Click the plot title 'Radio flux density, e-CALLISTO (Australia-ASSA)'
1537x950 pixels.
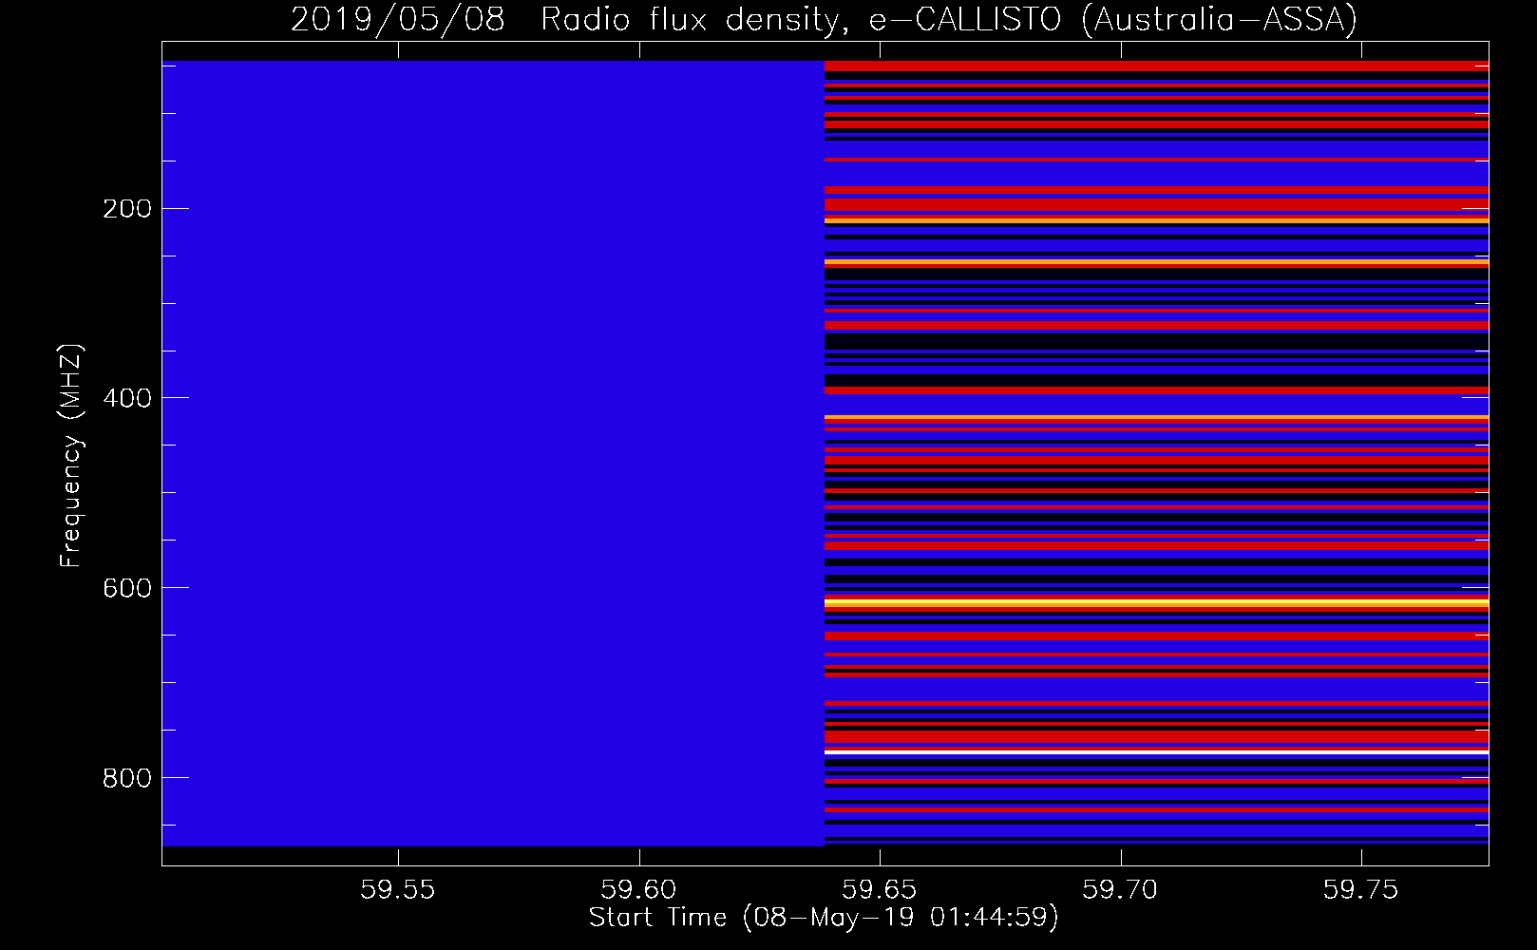pyautogui.click(x=949, y=19)
